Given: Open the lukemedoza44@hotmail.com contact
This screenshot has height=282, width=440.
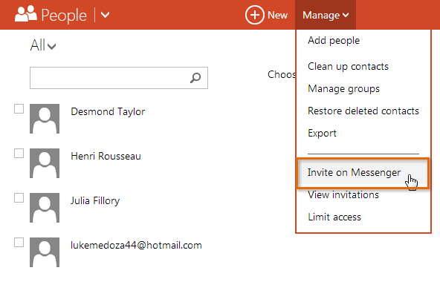Looking at the screenshot, I should [136, 246].
